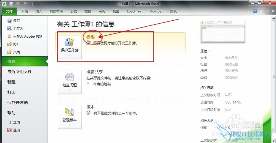Click the scrollbar up arrow on the right
Viewport: 276px width, 143px height.
(274, 18)
